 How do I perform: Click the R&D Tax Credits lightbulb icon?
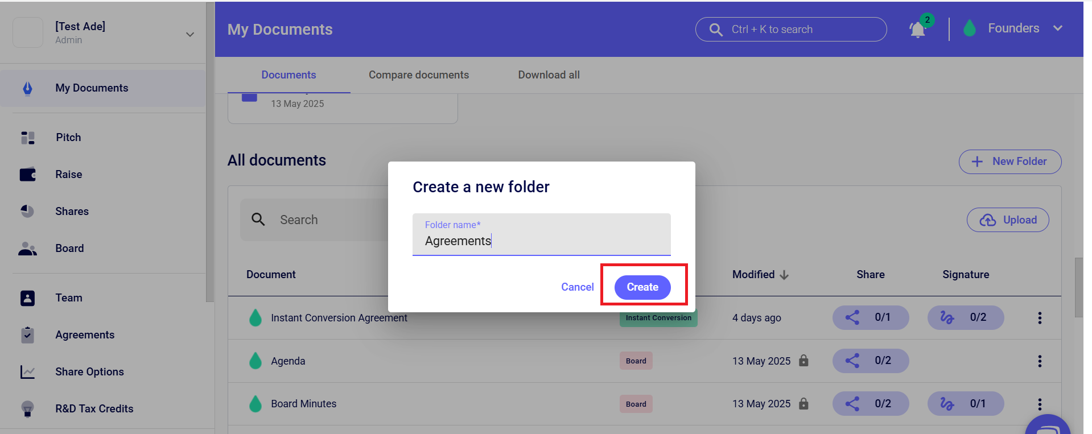[x=27, y=408]
